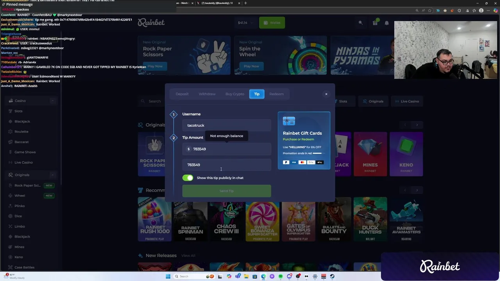Open Slots in the Casino sidebar
The height and width of the screenshot is (281, 500).
(x=18, y=111)
